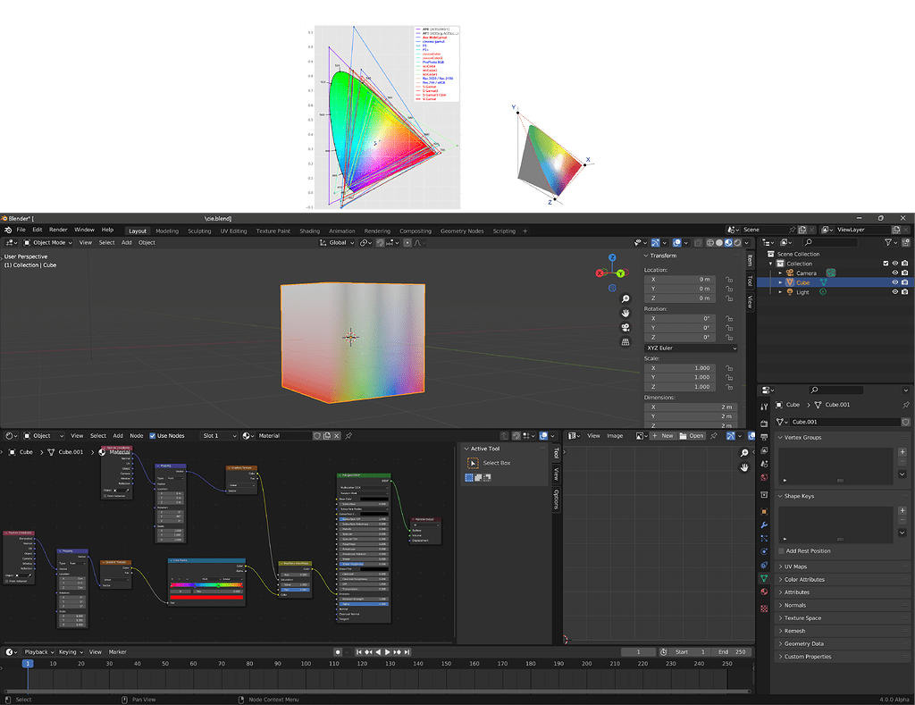Image resolution: width=915 pixels, height=705 pixels.
Task: Open the Marker menu in timeline
Action: 117,652
